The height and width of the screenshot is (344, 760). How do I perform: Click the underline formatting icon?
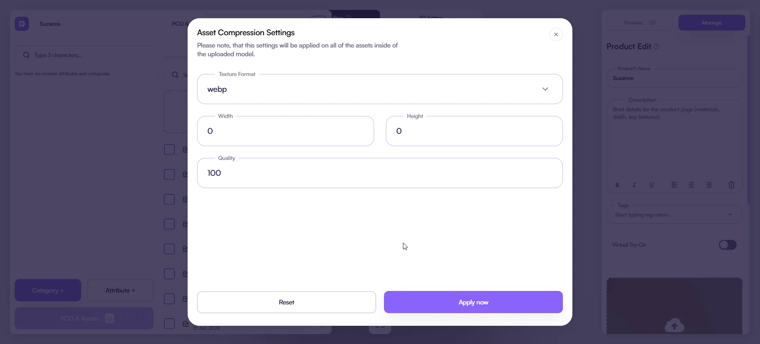pos(652,185)
